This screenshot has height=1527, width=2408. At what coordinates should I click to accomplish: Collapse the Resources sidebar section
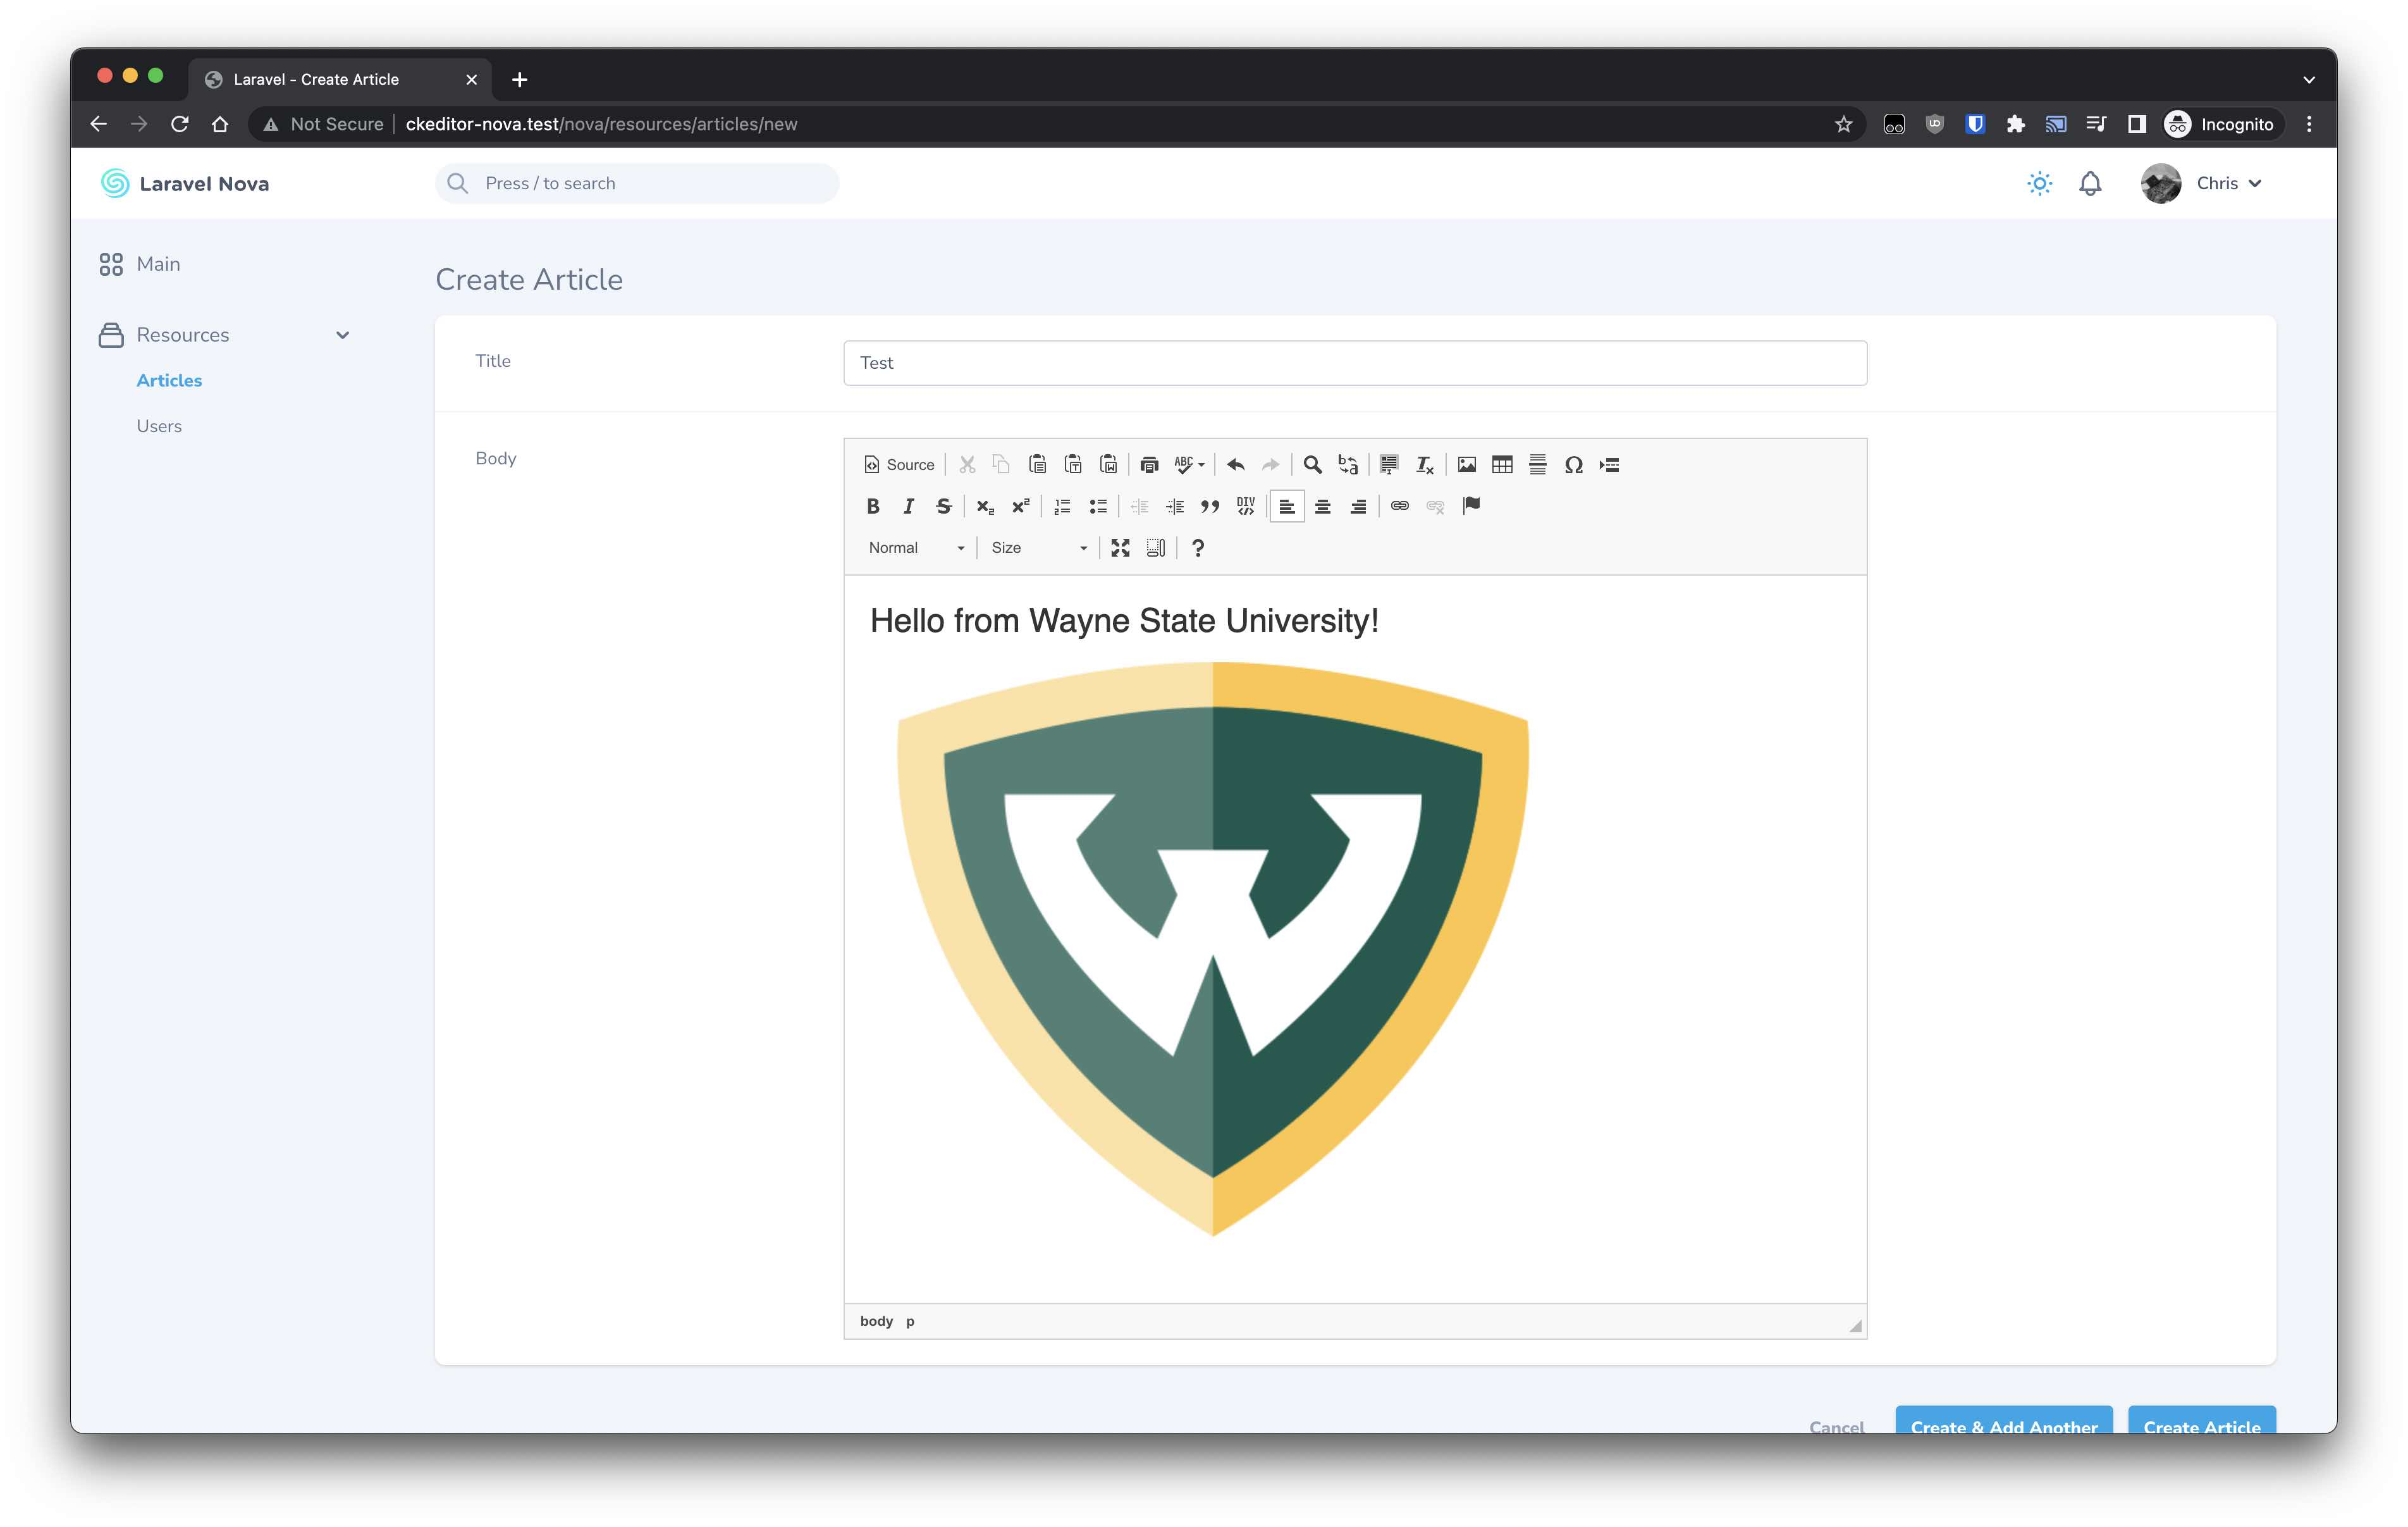coord(342,335)
